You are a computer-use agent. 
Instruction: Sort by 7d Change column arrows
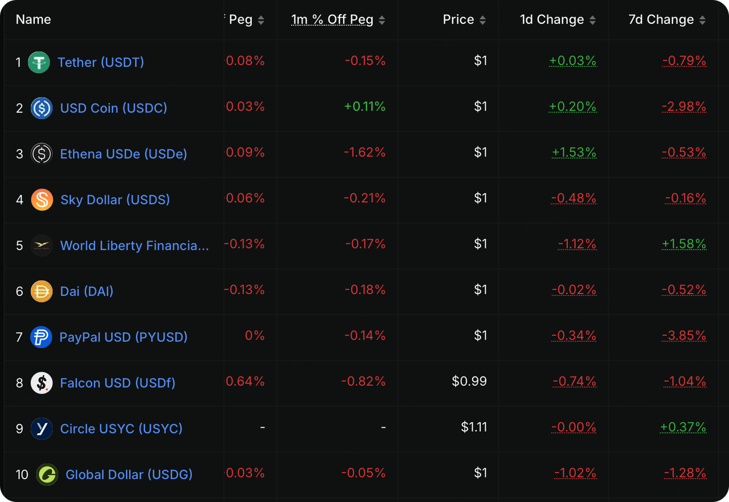(x=702, y=21)
